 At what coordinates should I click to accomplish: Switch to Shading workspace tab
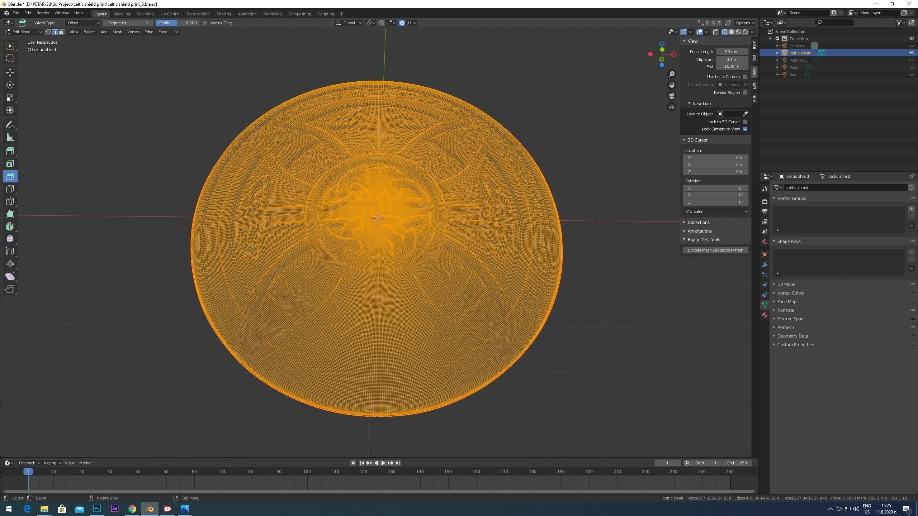point(224,14)
